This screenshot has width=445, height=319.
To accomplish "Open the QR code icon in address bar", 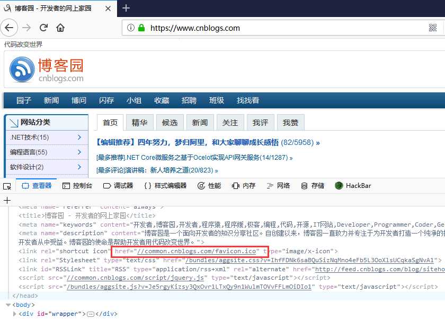I will pos(432,28).
